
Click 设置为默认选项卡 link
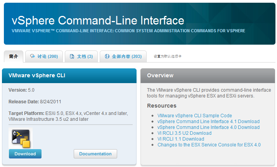tap(167, 57)
